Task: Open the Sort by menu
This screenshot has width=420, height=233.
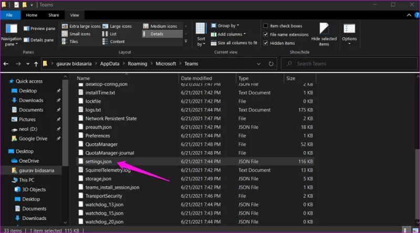Action: coord(201,35)
